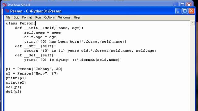Click the 'self.age = age' line
198x111 pixels.
(x=40, y=37)
